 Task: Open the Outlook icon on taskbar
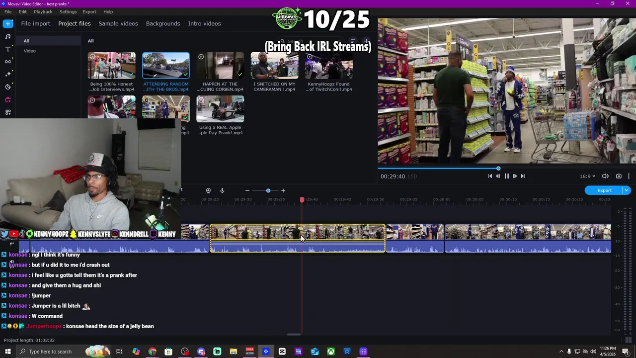[315, 352]
